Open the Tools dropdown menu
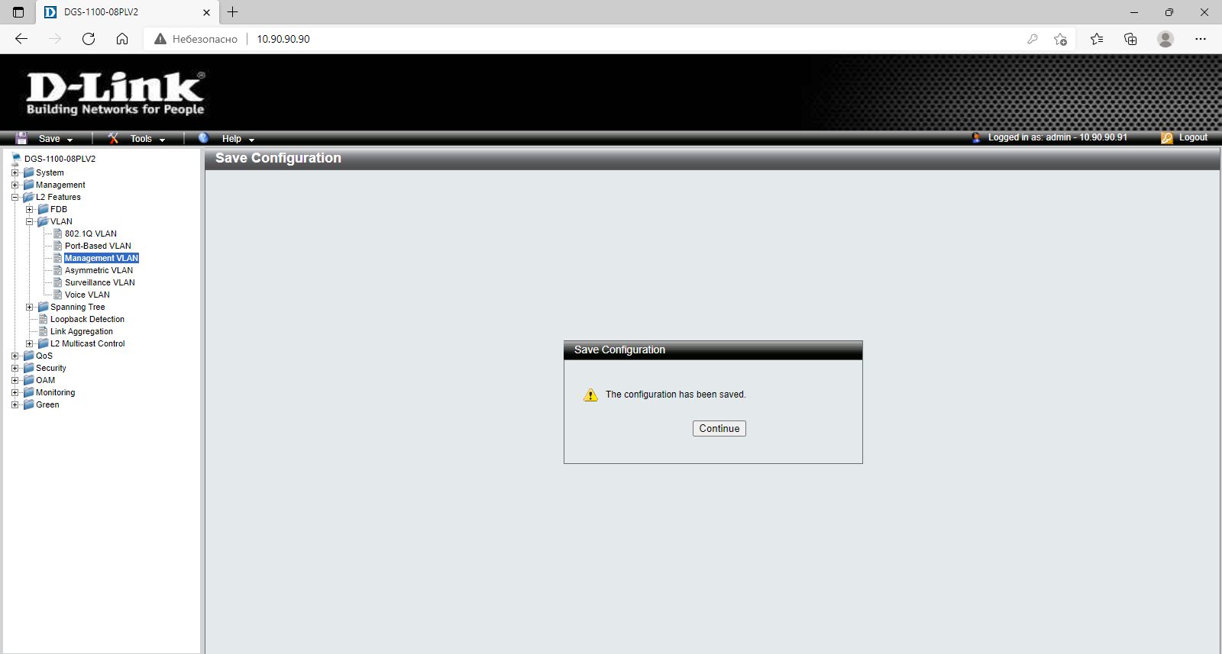Viewport: 1222px width, 654px height. pyautogui.click(x=147, y=139)
